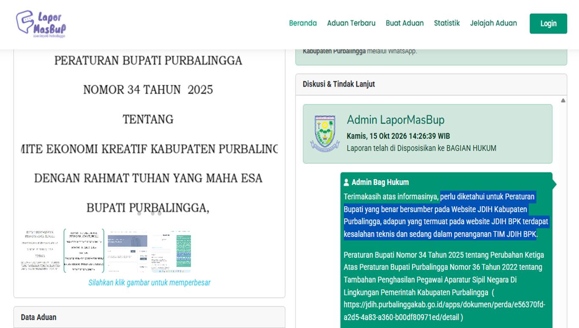Click the Purbalingga crest avatar of Admin LaporMasBup
Screen dimensions: 579x328
(325, 133)
